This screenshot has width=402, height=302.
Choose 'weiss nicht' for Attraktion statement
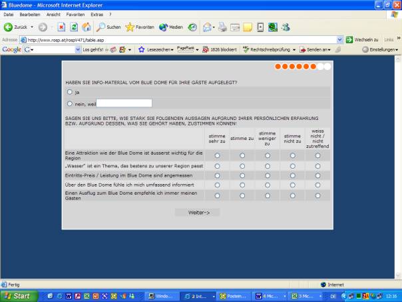[x=317, y=155]
